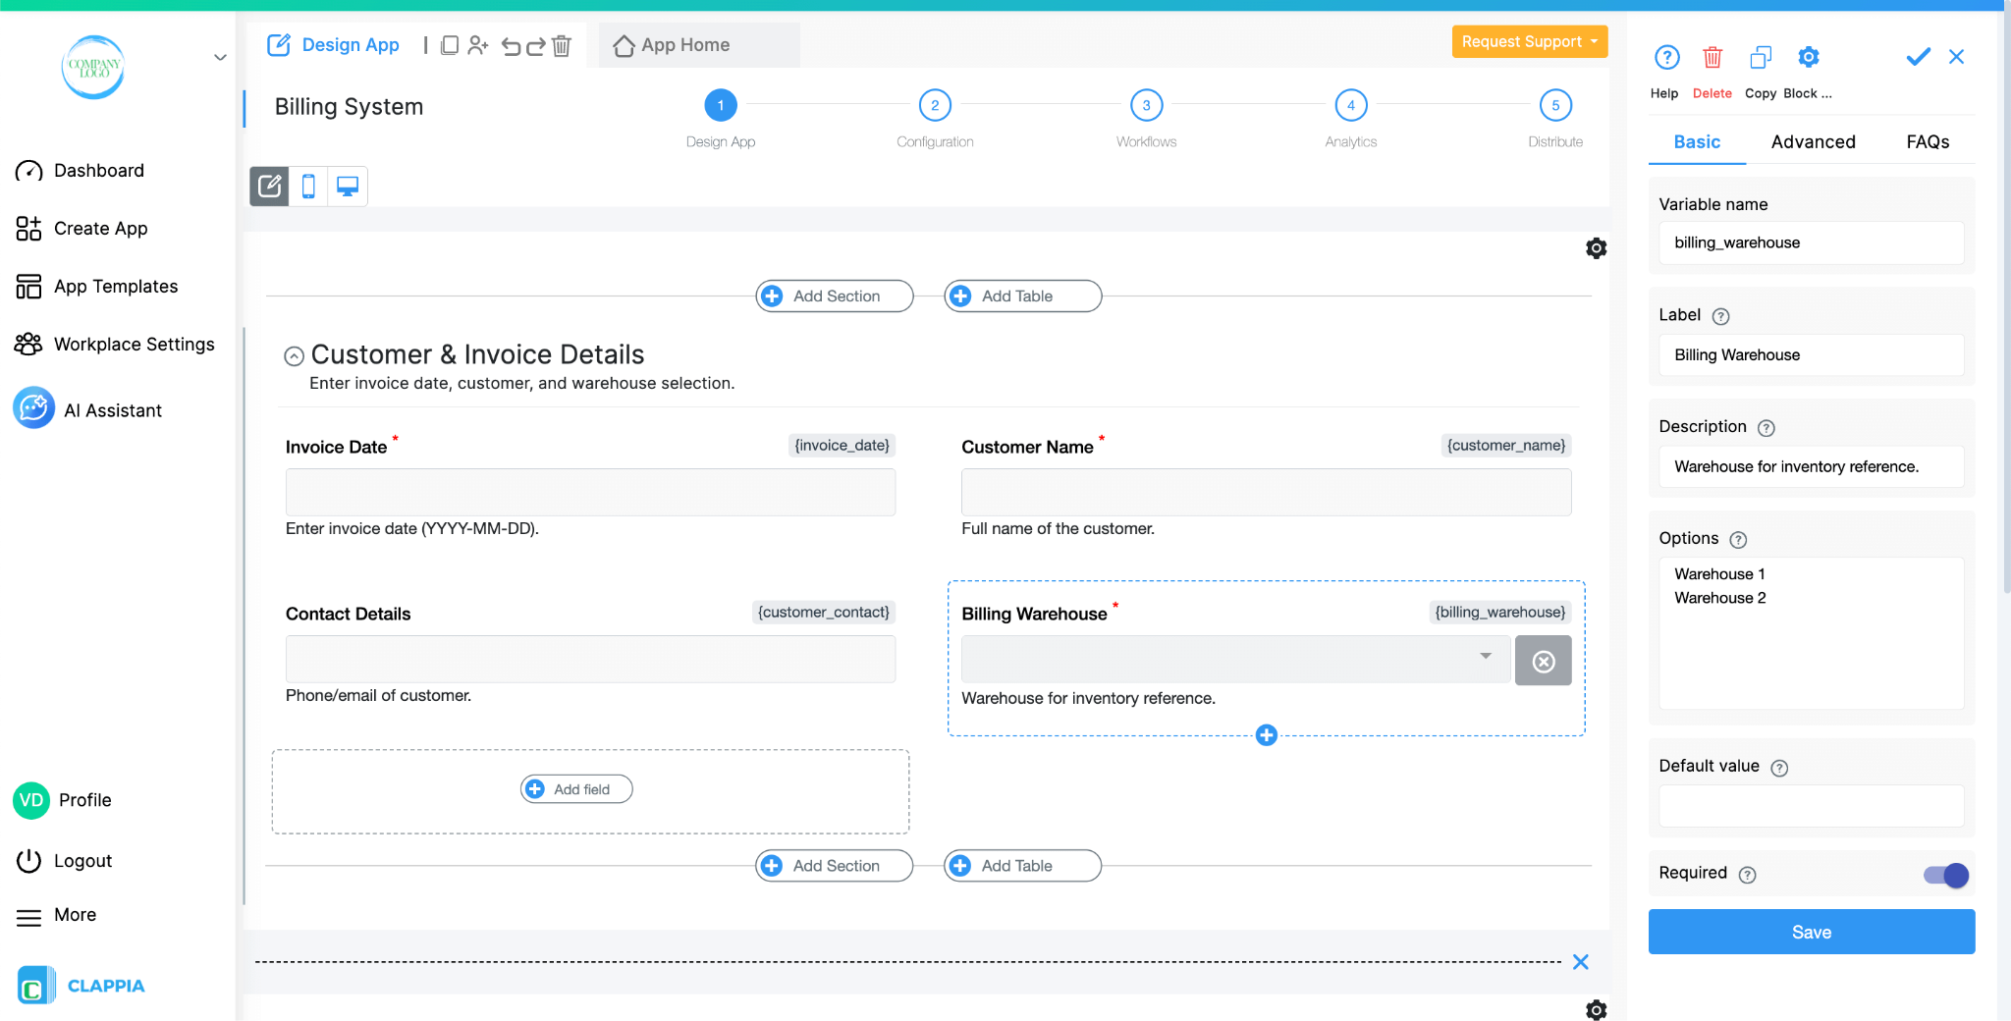
Task: Switch to the FAQs tab
Action: coord(1926,141)
